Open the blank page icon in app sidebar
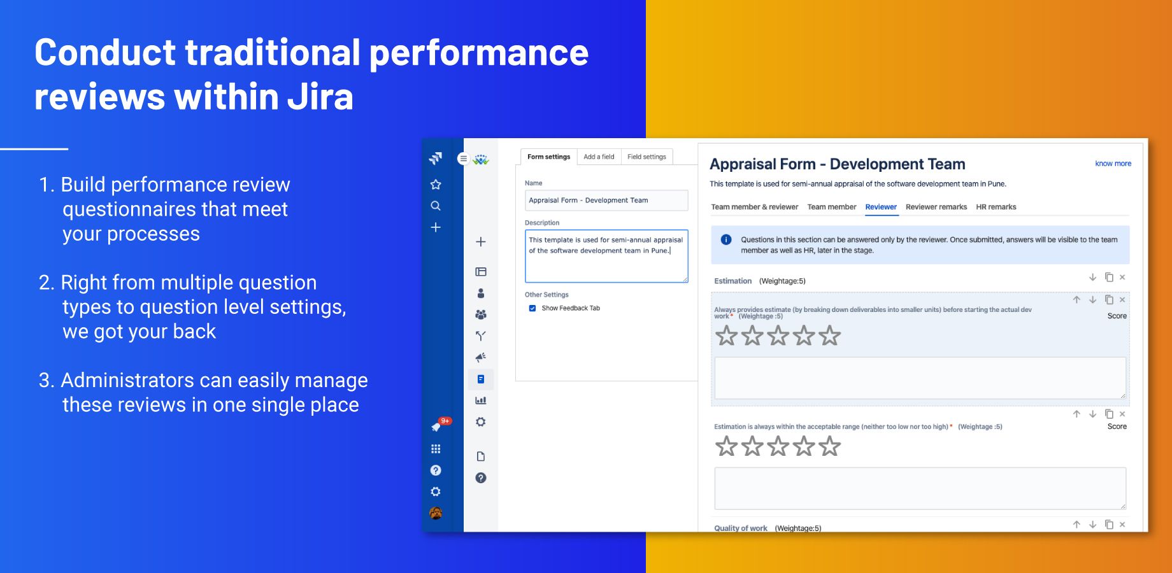The height and width of the screenshot is (573, 1172). click(x=481, y=456)
